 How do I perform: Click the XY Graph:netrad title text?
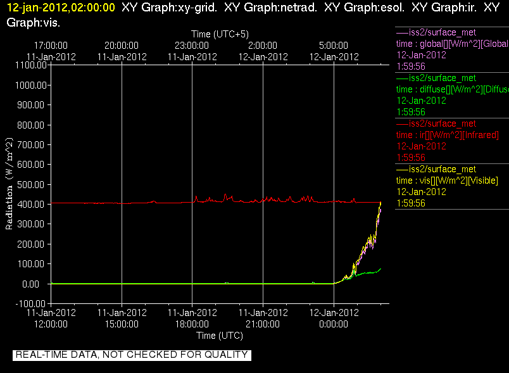coord(270,8)
